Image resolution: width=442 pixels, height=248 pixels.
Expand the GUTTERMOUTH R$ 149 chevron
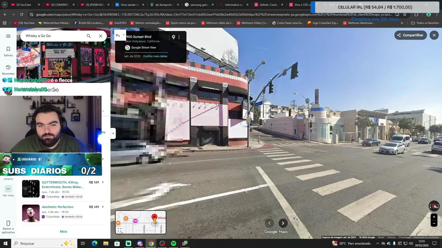[103, 182]
